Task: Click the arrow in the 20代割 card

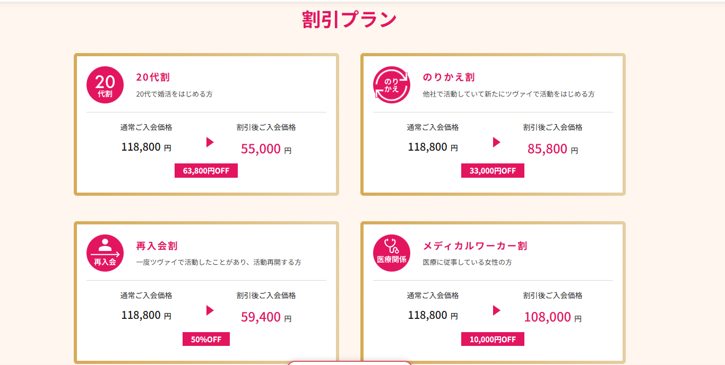Action: click(210, 142)
